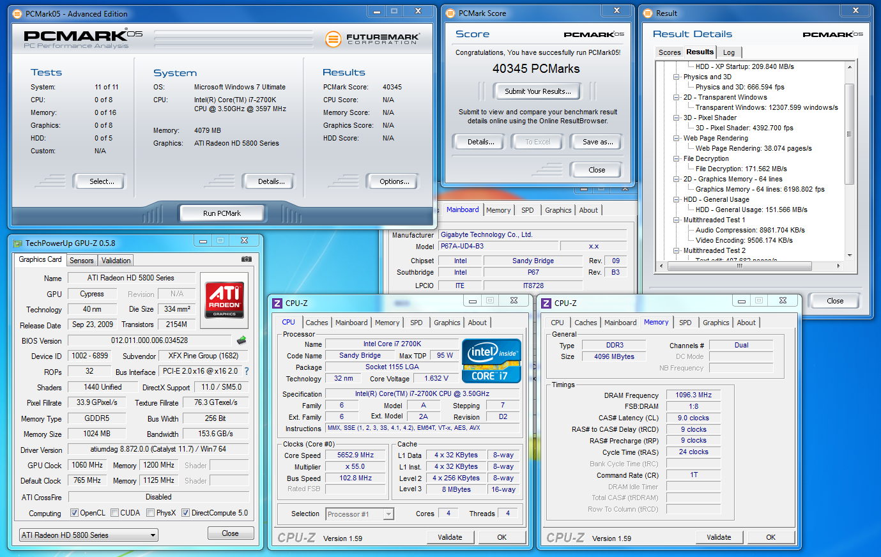Viewport: 881px width, 557px height.
Task: Click the Details... button in PCMark Score window
Action: [480, 142]
